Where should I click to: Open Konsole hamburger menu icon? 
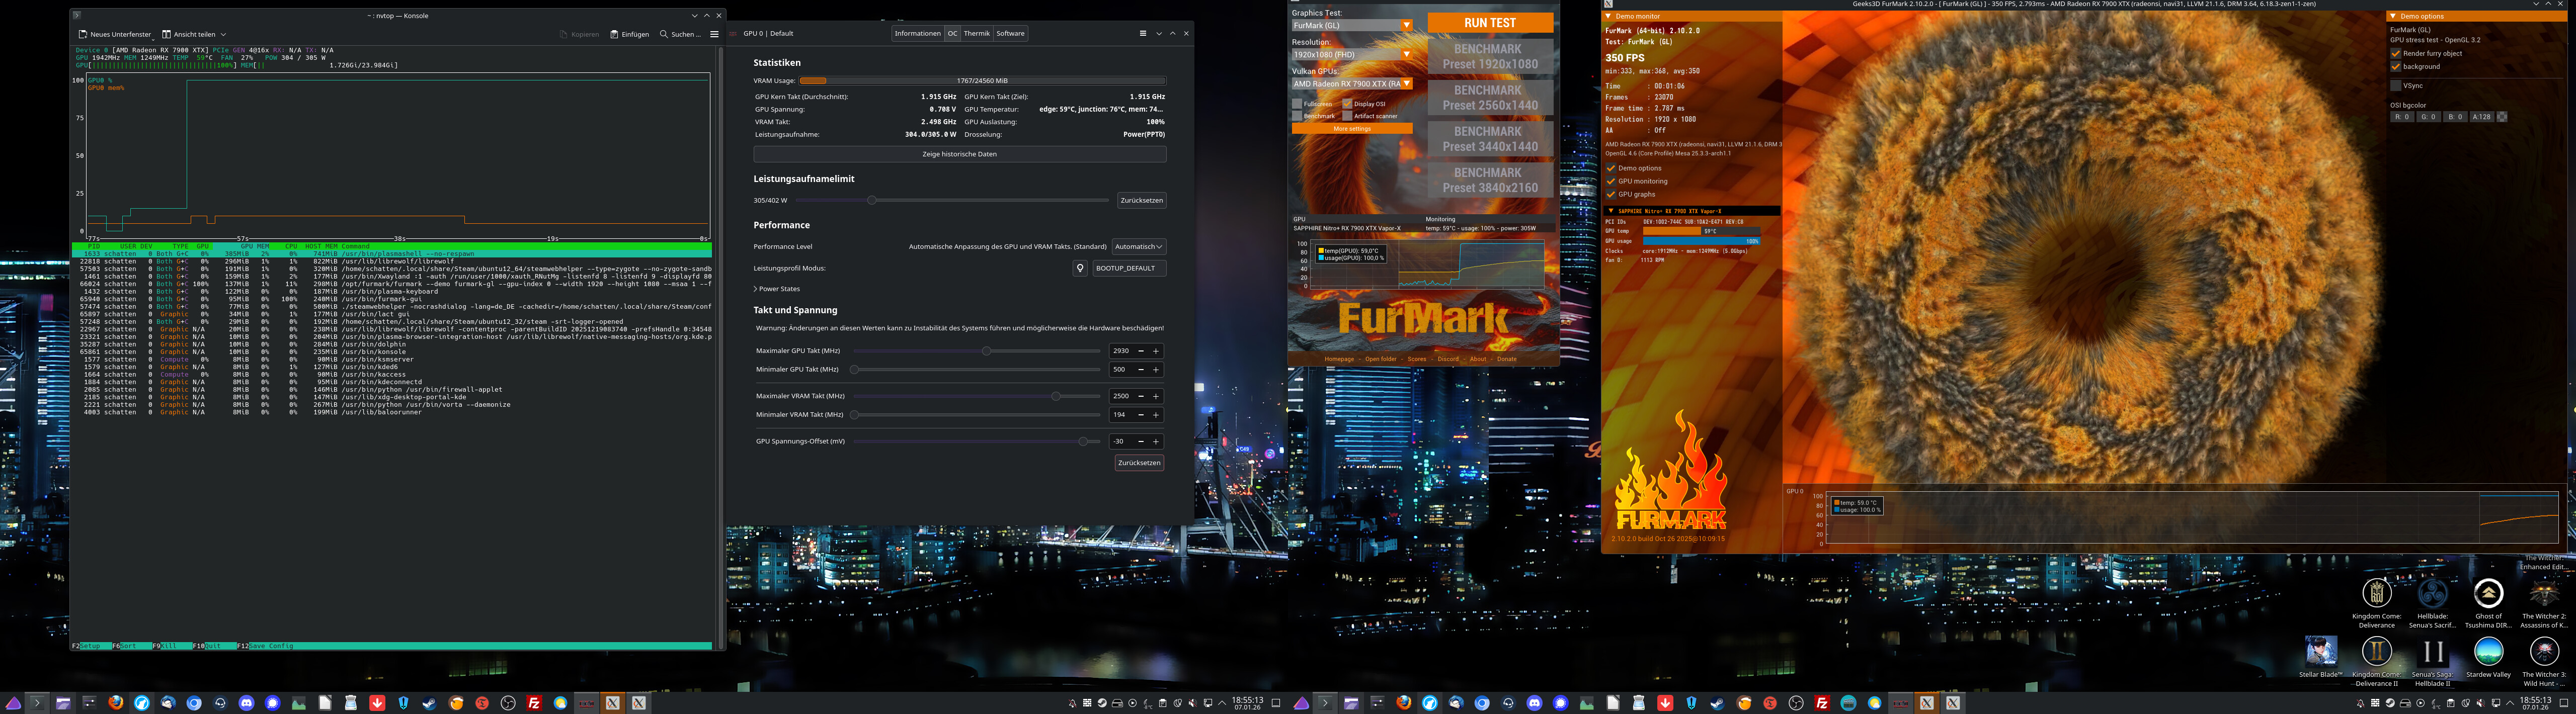[714, 34]
